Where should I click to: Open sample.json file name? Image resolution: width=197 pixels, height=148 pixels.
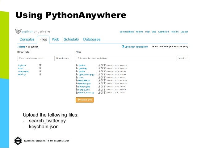point(84,90)
